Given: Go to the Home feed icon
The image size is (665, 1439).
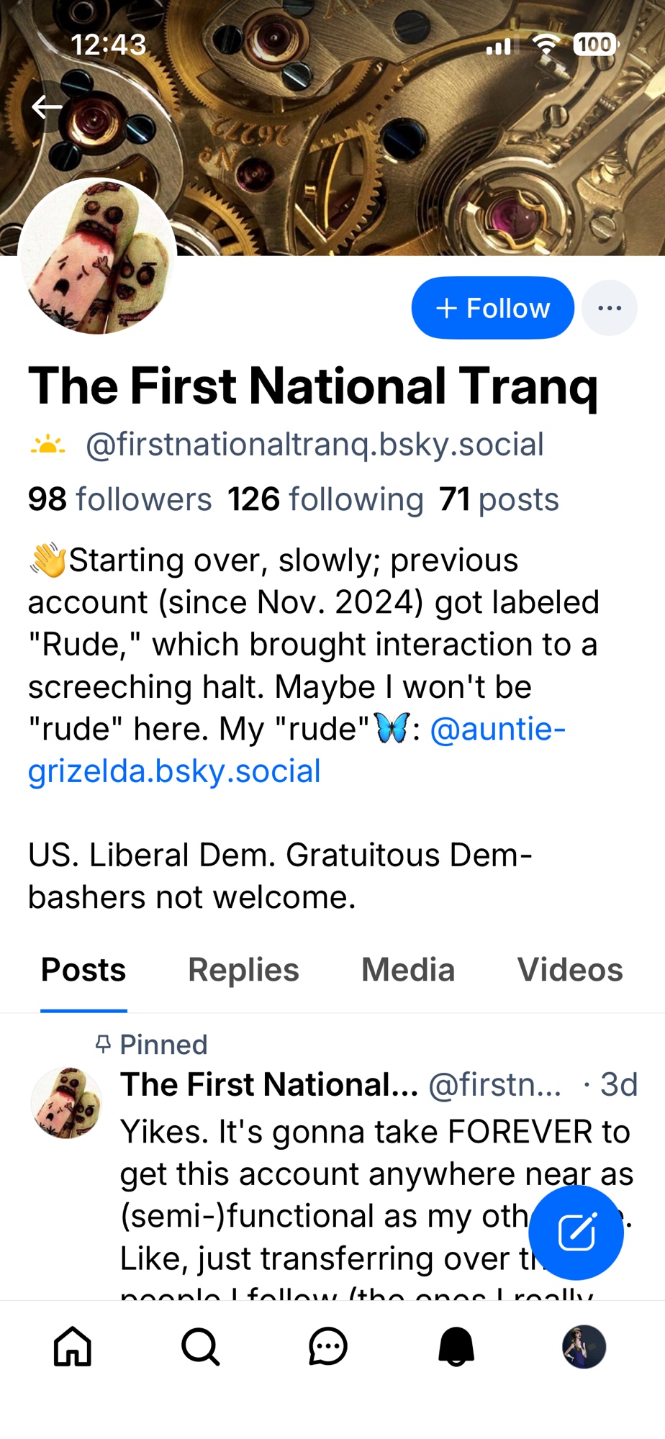Looking at the screenshot, I should pos(73,1346).
